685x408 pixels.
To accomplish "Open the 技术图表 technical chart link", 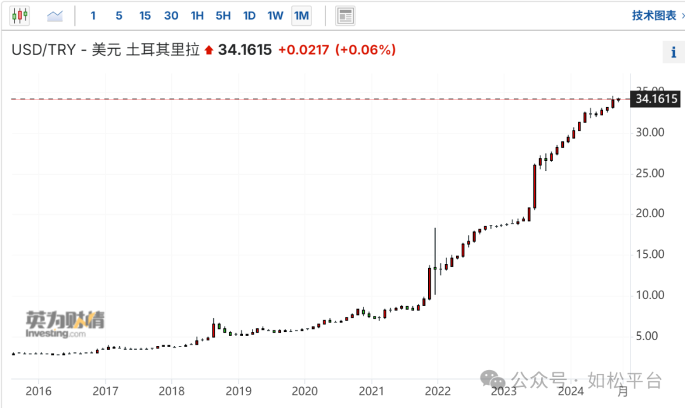I will [x=654, y=16].
